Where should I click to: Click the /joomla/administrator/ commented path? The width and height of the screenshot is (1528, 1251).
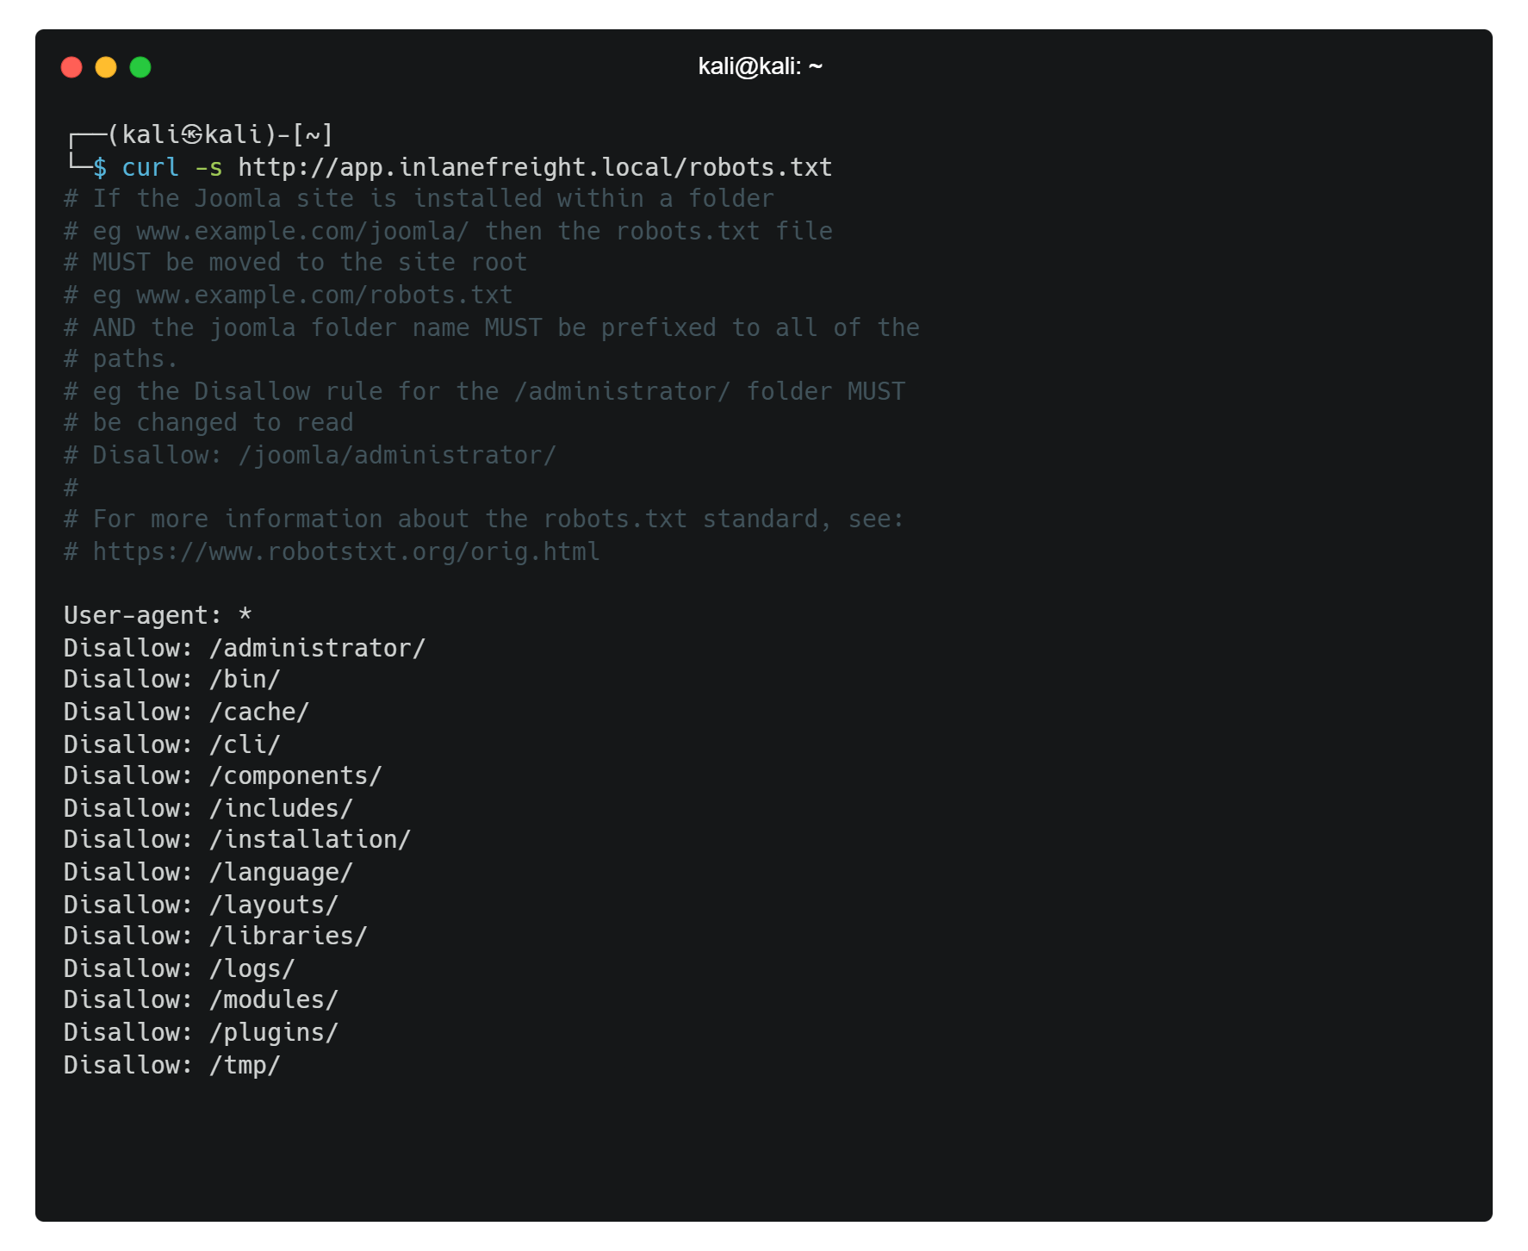[x=397, y=455]
